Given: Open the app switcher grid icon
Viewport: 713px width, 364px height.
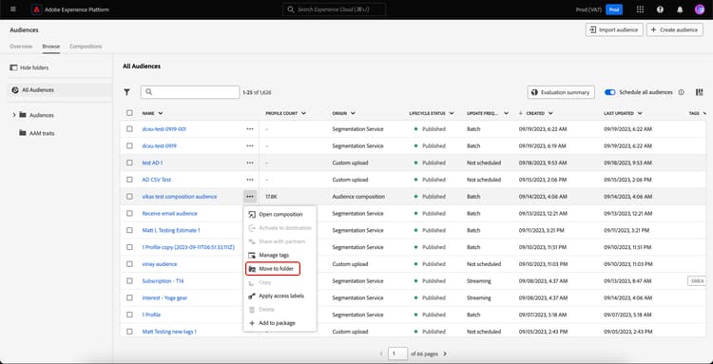Looking at the screenshot, I should [640, 10].
